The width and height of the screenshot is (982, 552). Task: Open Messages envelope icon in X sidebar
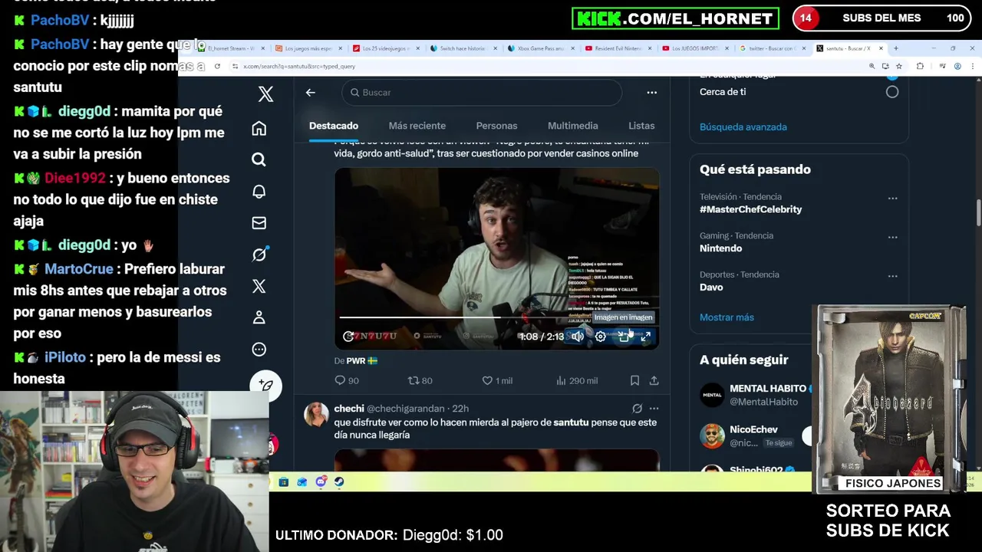click(259, 223)
